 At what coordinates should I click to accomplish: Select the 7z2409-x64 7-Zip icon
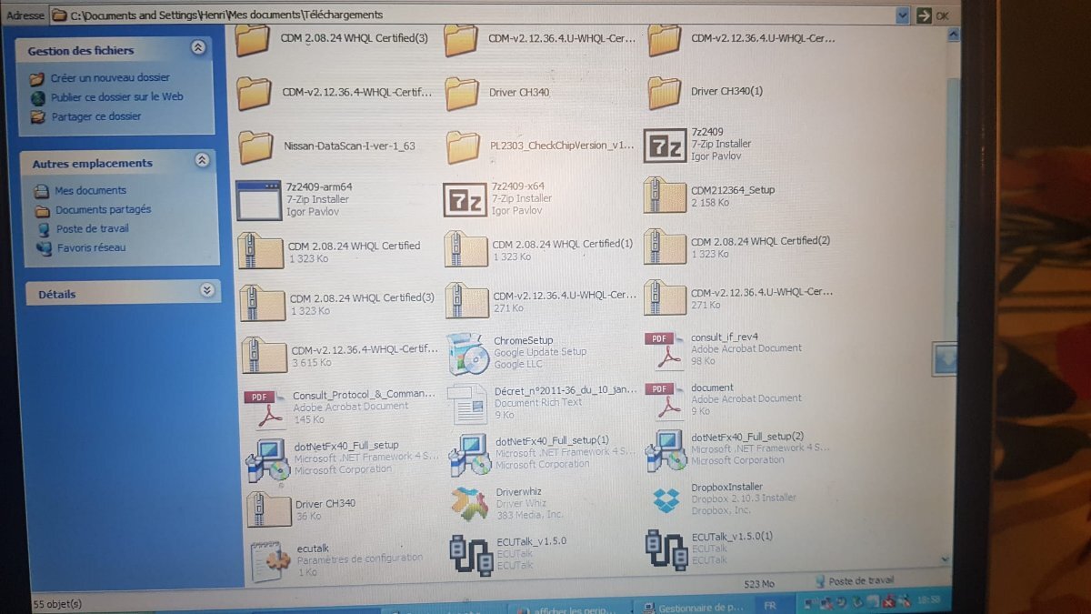465,199
